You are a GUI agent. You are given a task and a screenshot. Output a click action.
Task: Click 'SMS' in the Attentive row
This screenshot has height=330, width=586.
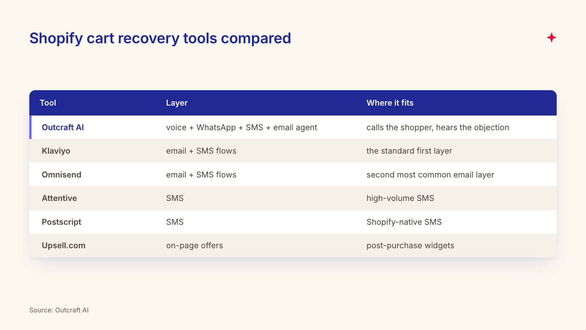[x=175, y=198]
